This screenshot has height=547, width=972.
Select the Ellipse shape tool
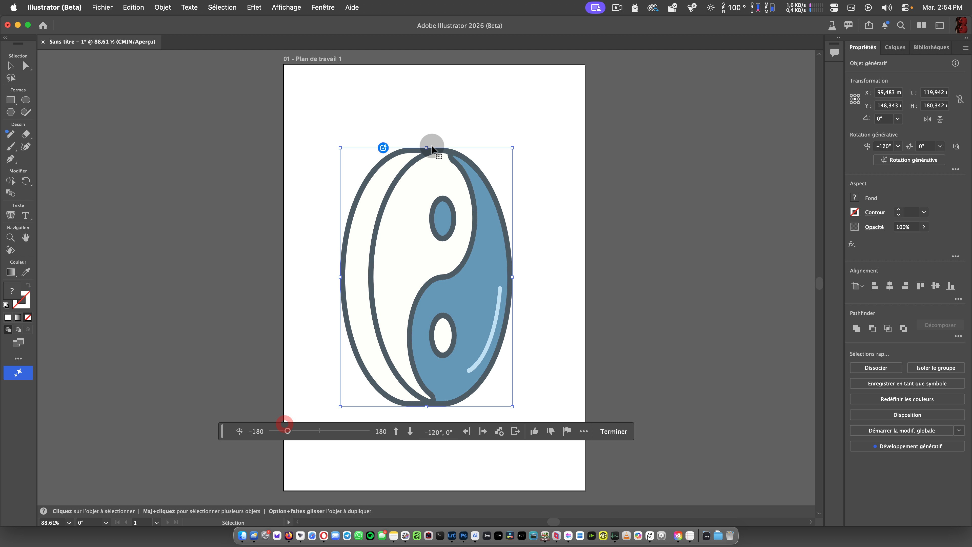(26, 100)
